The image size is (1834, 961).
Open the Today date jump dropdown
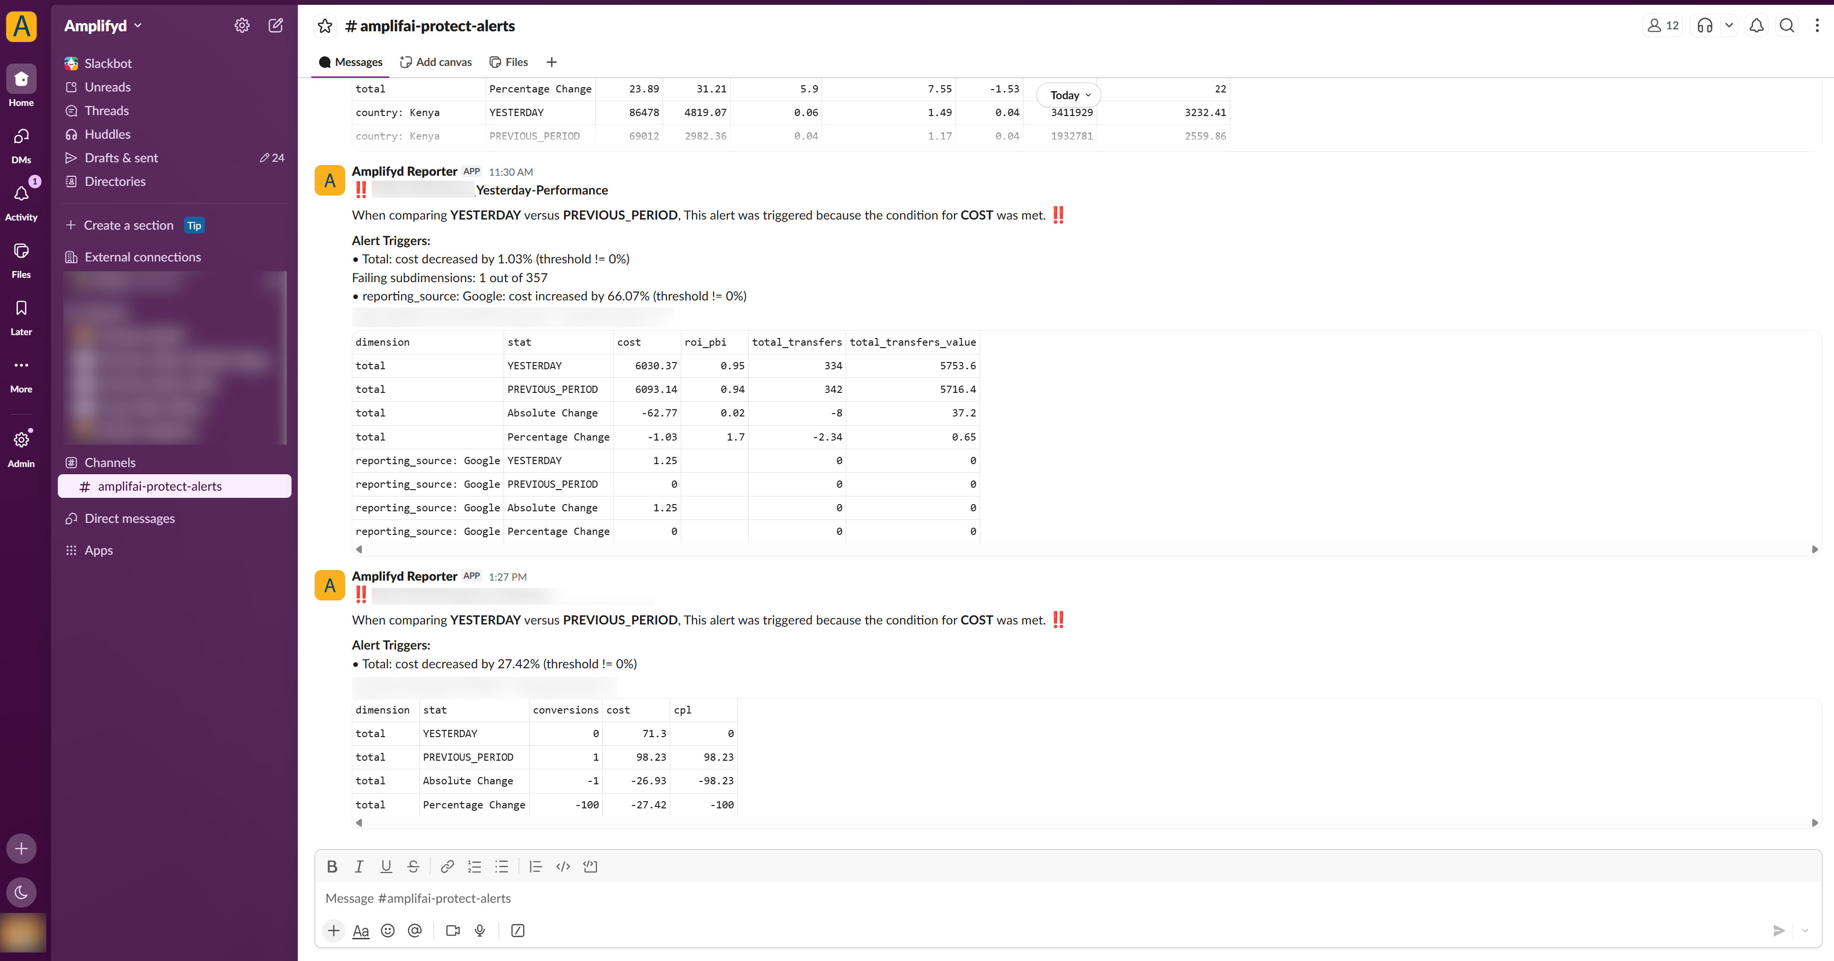1069,95
